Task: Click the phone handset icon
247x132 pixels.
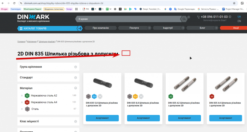Action: (198, 17)
